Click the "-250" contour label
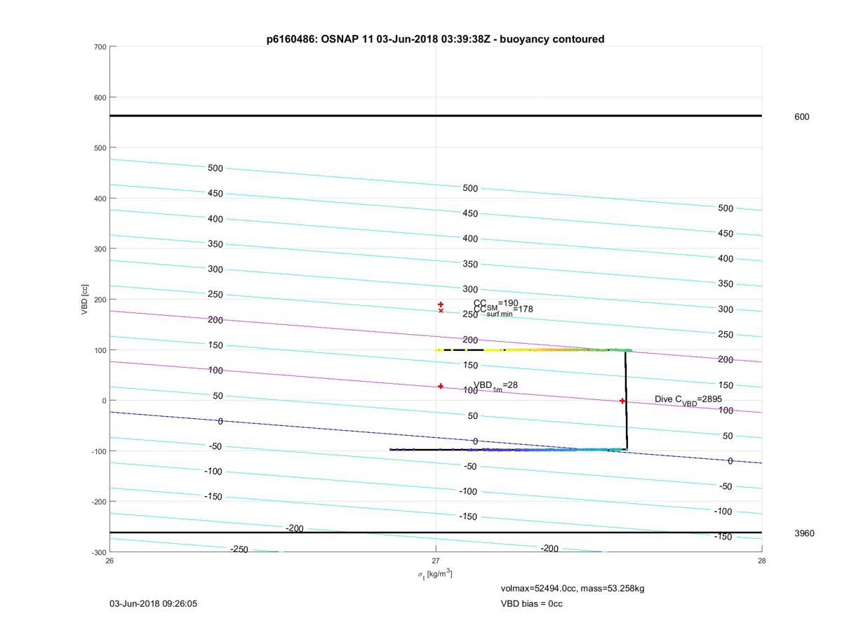The image size is (842, 621). 239,549
